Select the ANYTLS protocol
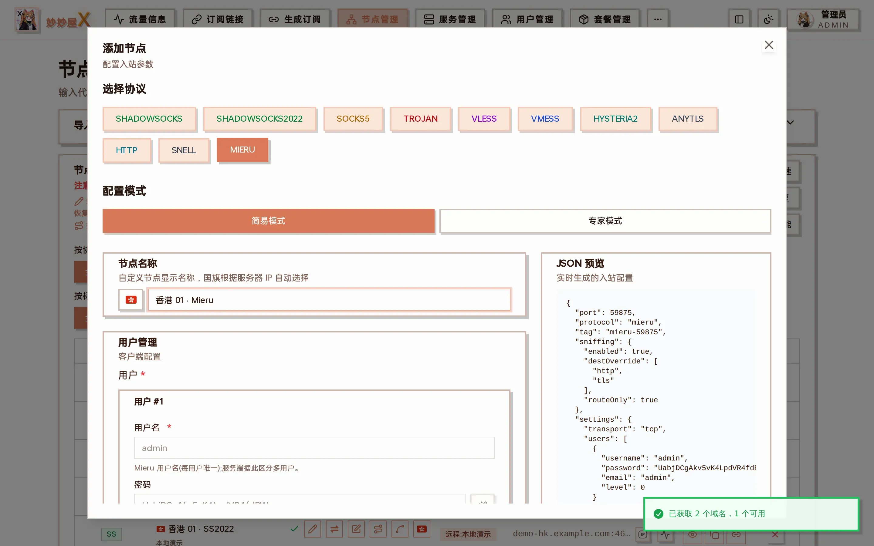Screen dimensions: 874x546 click(x=687, y=119)
